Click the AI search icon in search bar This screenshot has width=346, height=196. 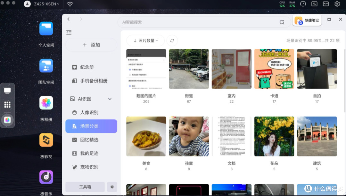[282, 22]
